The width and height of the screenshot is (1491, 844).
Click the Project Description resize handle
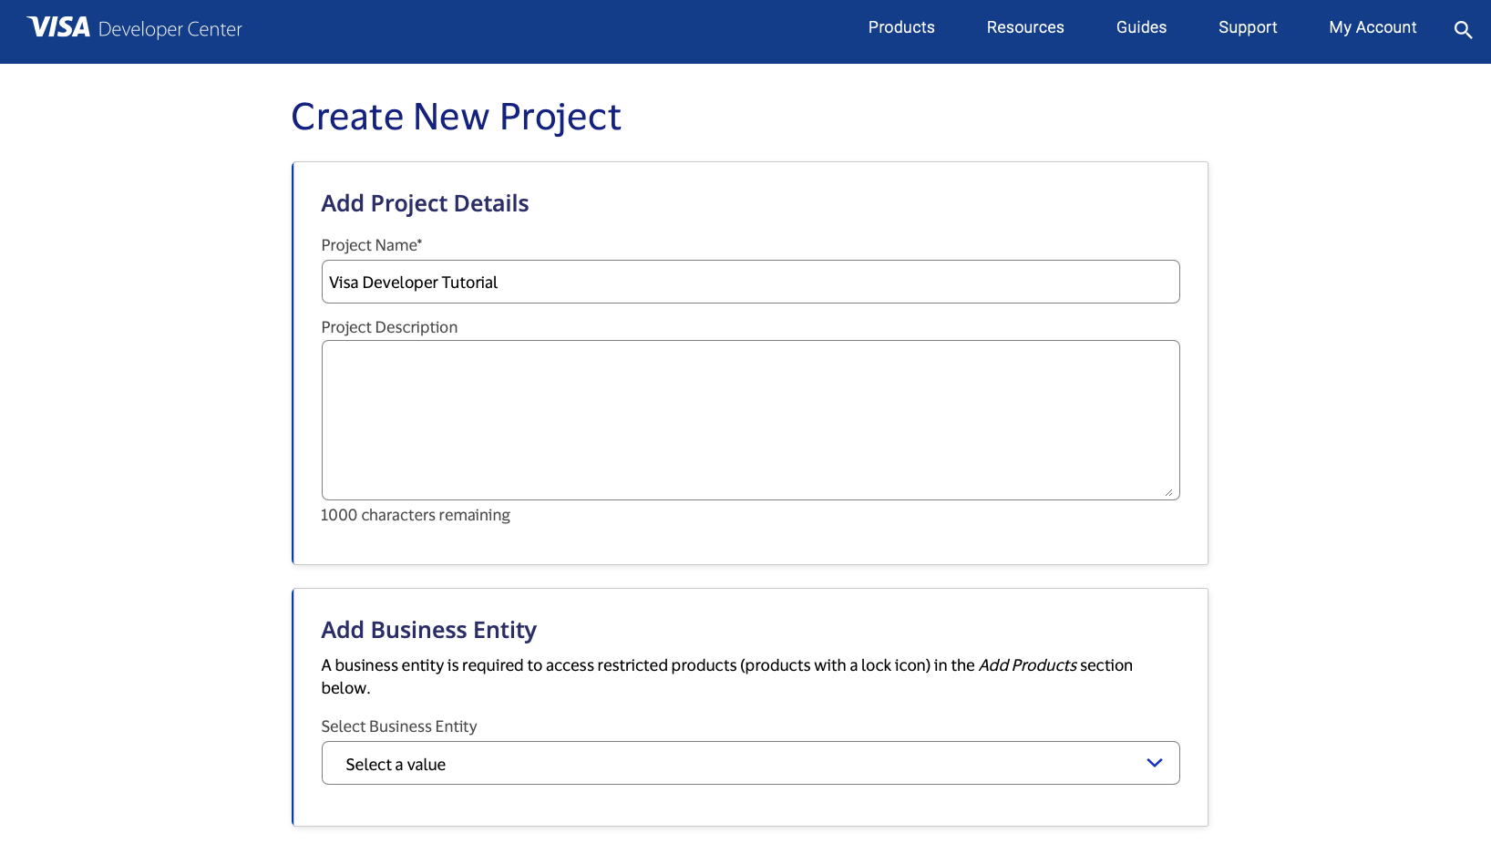(1168, 492)
